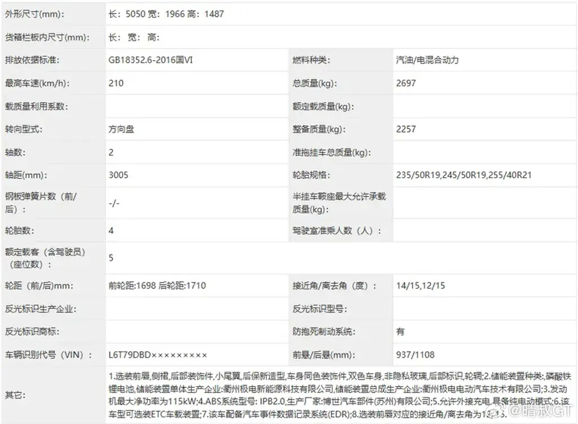Select the fuel value 汽油/电混合动力
Screen dimensions: 578x424
427,60
